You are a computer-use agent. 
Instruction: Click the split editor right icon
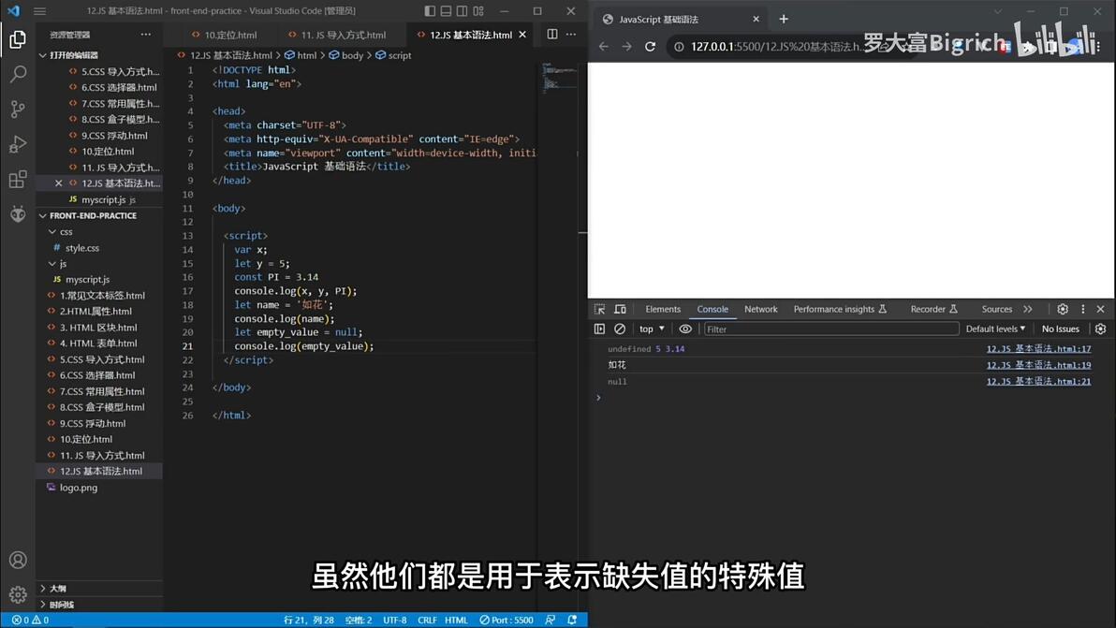(x=552, y=34)
